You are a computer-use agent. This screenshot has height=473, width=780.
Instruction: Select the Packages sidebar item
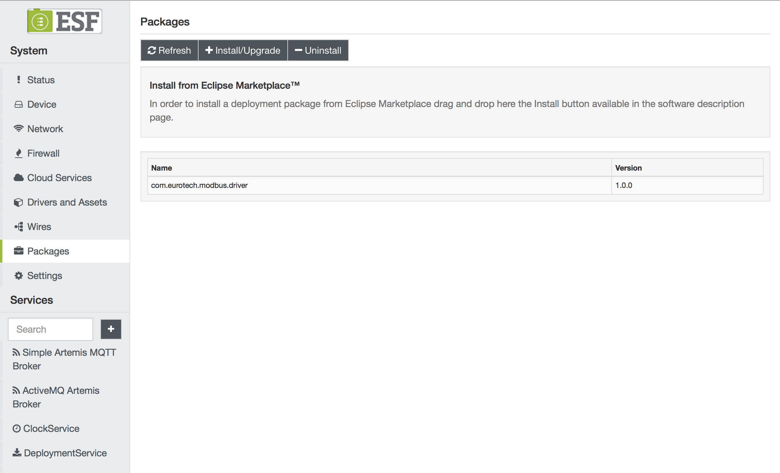click(48, 251)
